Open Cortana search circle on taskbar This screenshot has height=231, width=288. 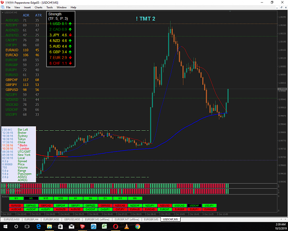pos(16,226)
